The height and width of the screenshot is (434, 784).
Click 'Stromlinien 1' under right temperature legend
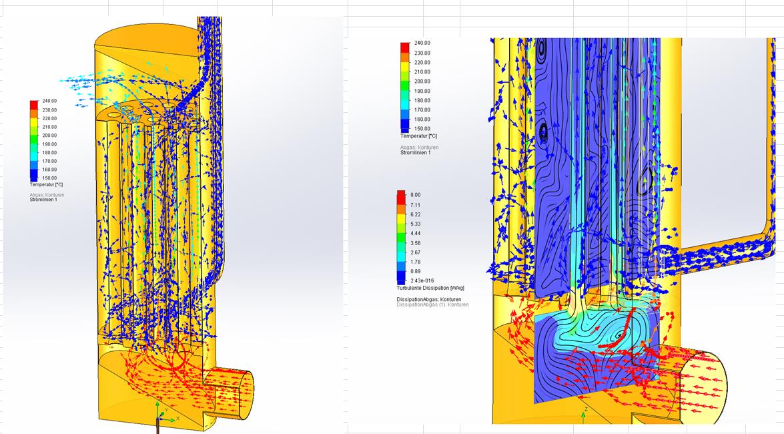pos(415,153)
